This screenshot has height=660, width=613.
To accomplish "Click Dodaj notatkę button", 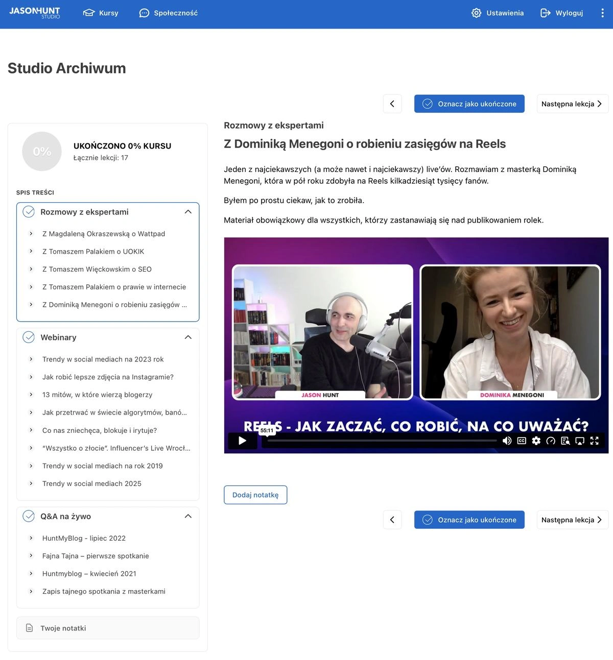I will pos(255,495).
